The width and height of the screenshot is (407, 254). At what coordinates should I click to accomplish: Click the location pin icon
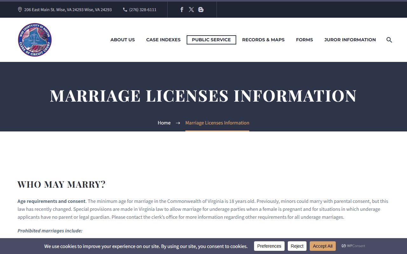pyautogui.click(x=20, y=10)
